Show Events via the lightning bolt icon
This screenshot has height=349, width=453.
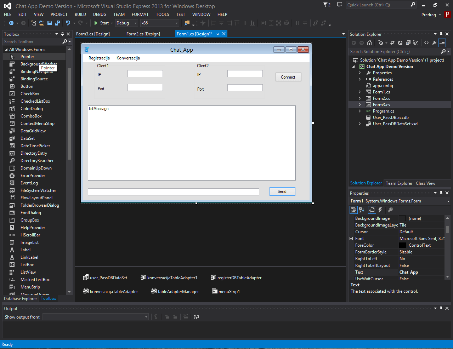click(x=380, y=210)
